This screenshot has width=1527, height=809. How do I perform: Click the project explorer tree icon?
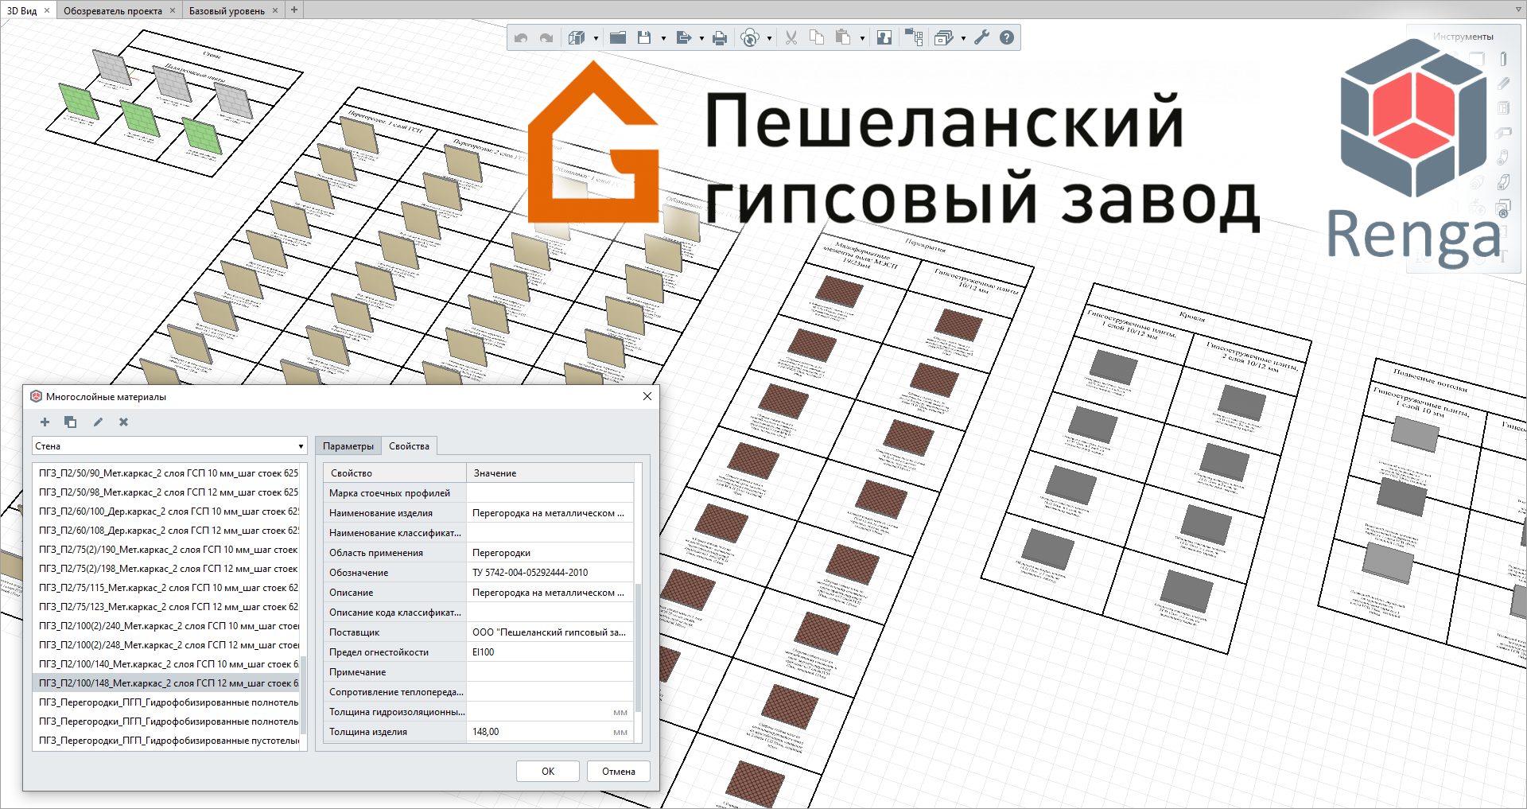click(914, 37)
